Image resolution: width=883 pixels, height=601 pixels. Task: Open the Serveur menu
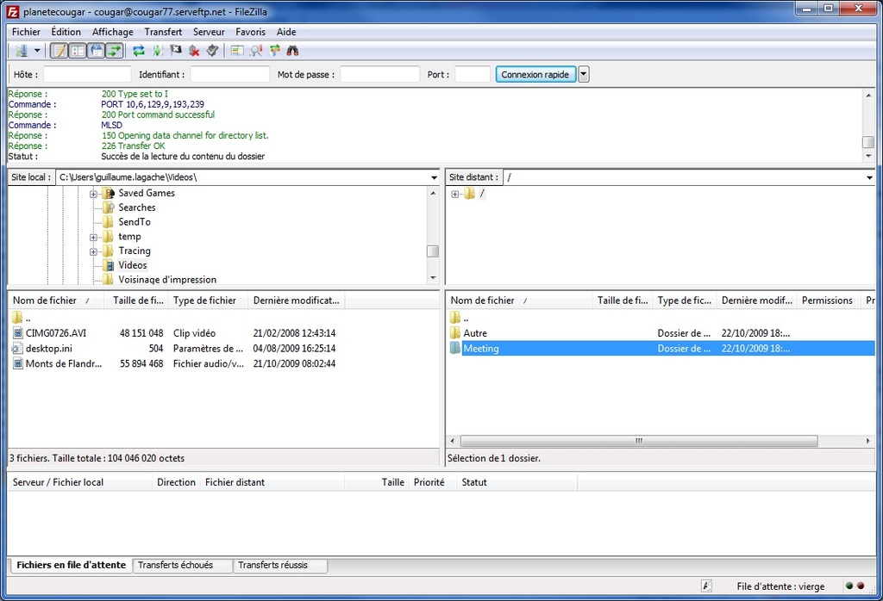[209, 32]
